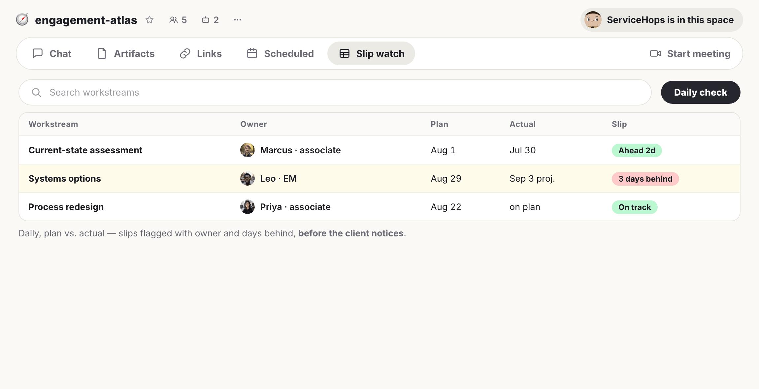Click the Aug 1 plan date
Viewport: 759px width, 389px height.
pyautogui.click(x=443, y=150)
